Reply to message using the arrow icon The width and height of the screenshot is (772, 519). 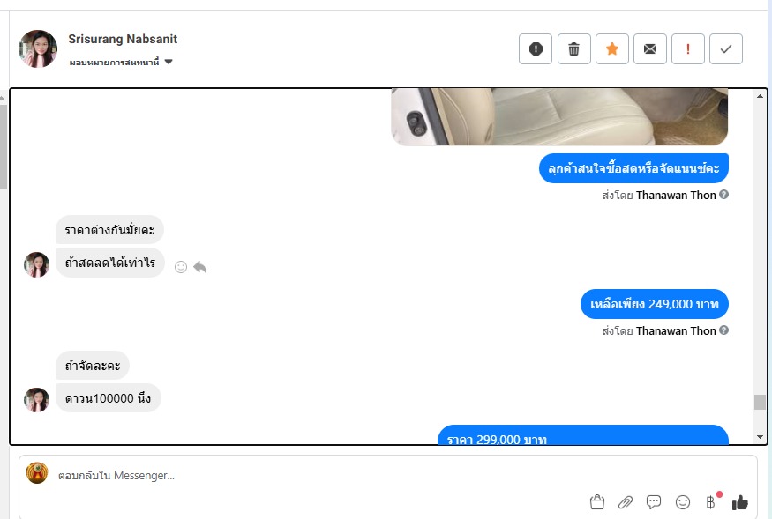click(199, 267)
